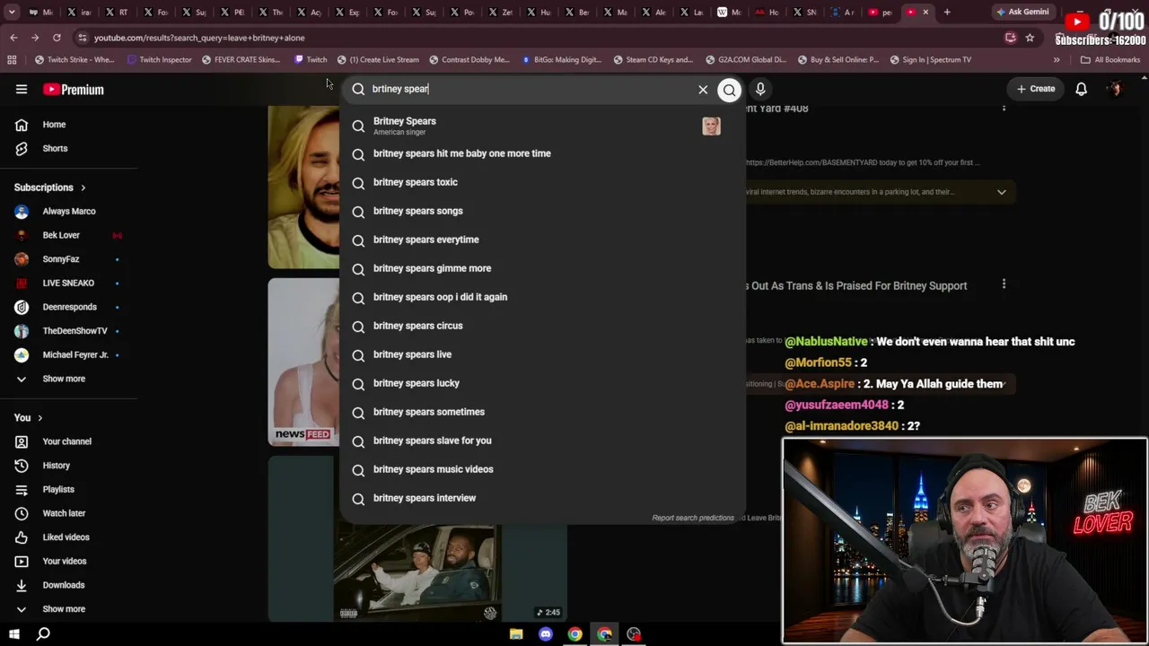Viewport: 1149px width, 646px height.
Task: Open Discord from the taskbar
Action: [546, 634]
